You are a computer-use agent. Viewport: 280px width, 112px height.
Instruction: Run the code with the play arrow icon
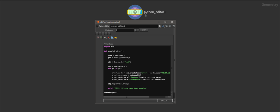(x=105, y=38)
